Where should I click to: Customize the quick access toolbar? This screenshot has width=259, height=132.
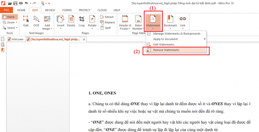coord(49,3)
